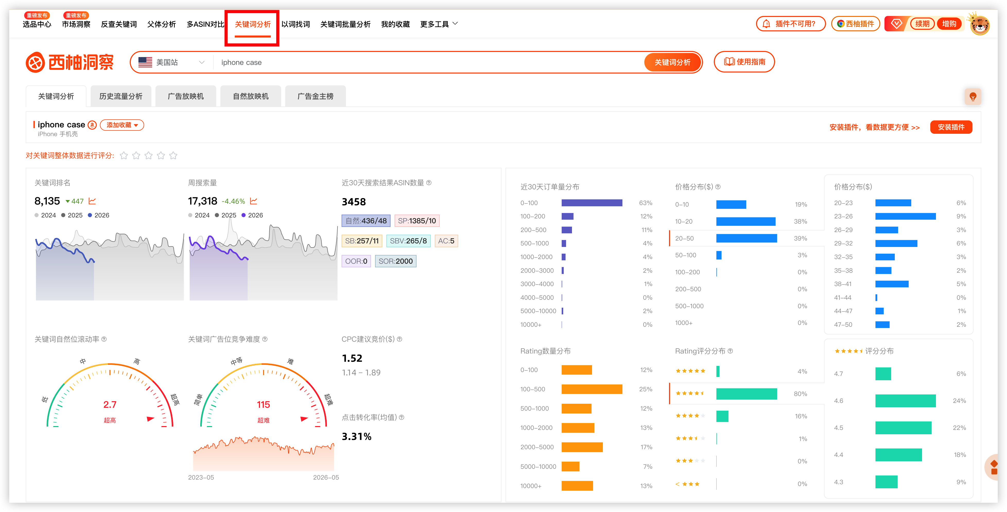Open 多ASIN对比 page
This screenshot has height=512, width=1007.
click(205, 24)
